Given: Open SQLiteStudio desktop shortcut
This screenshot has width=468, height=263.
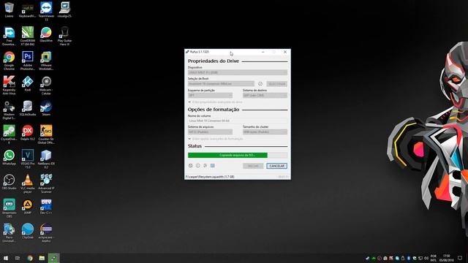Looking at the screenshot, I should (x=28, y=108).
